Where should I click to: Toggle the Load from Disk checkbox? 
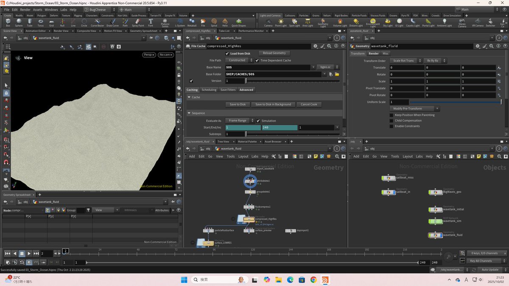click(x=227, y=53)
